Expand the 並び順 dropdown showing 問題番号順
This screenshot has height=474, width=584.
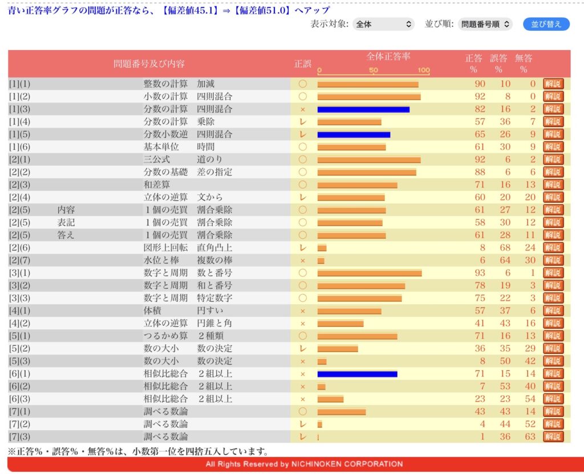(x=485, y=24)
